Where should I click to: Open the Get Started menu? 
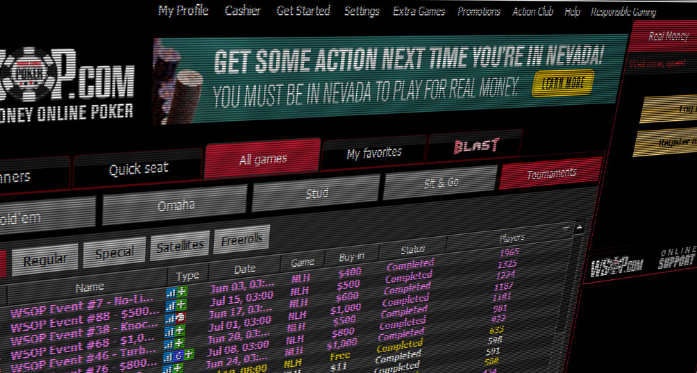pos(303,10)
